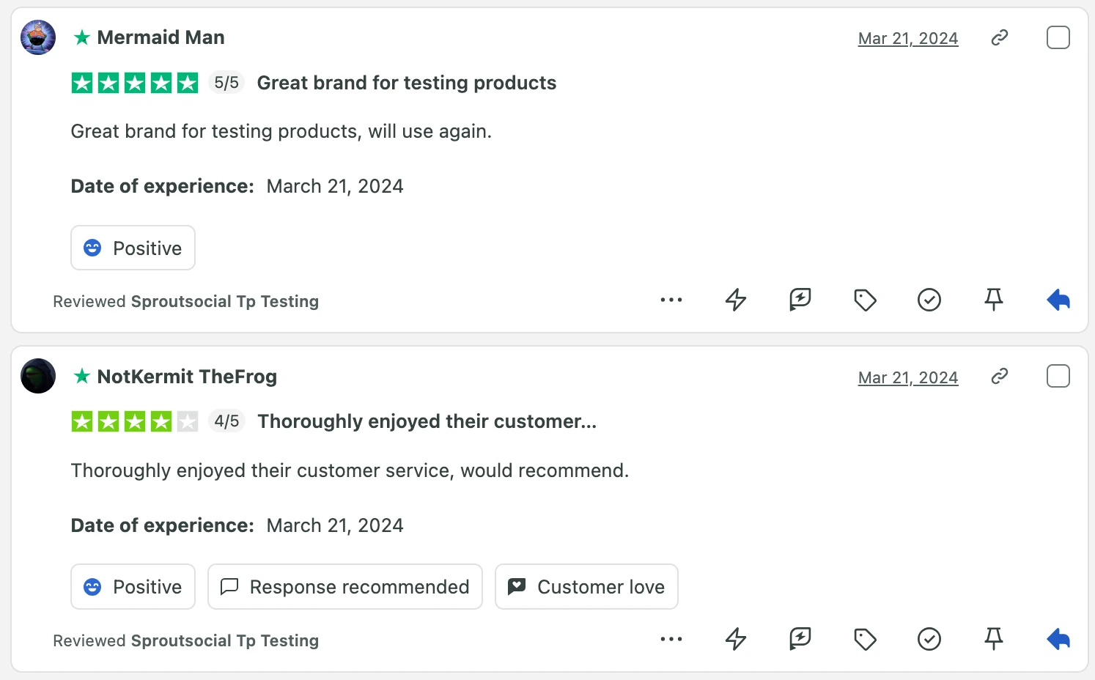The height and width of the screenshot is (680, 1095).
Task: Open more options for Mermaid Man review
Action: click(x=671, y=300)
